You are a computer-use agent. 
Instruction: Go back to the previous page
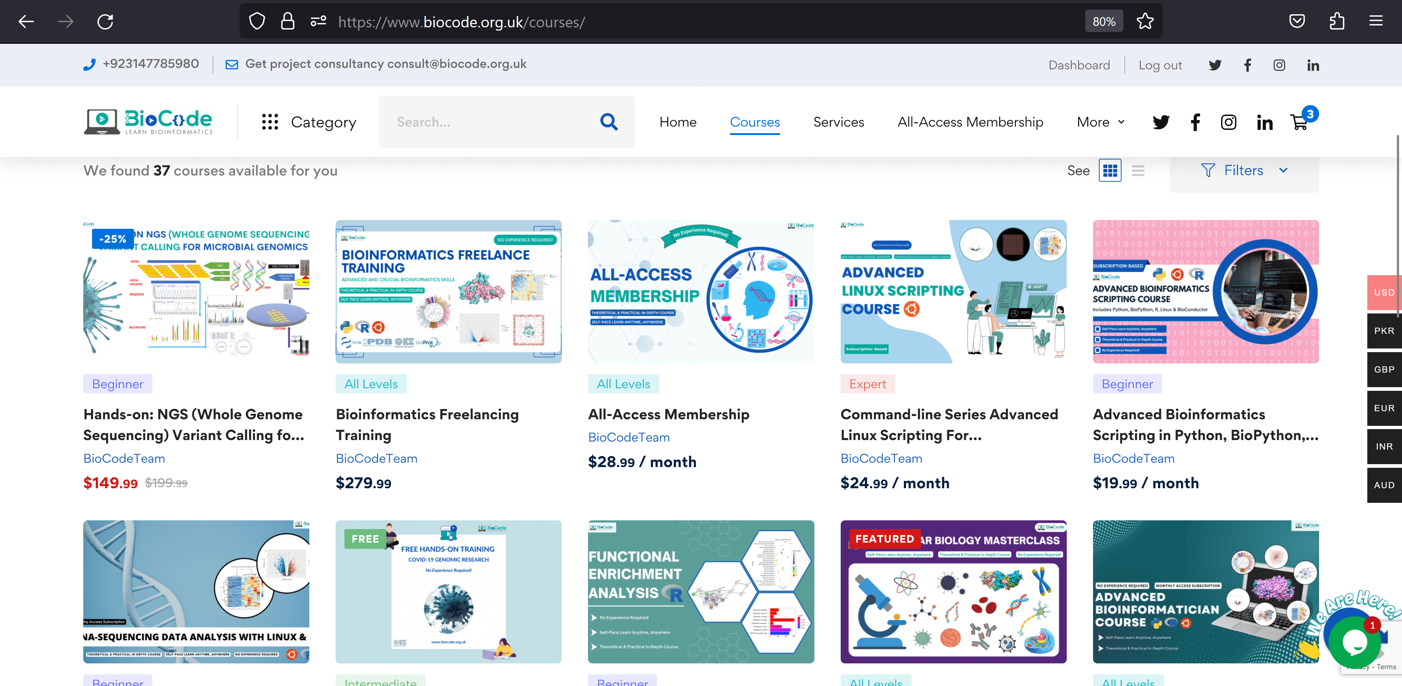tap(26, 22)
